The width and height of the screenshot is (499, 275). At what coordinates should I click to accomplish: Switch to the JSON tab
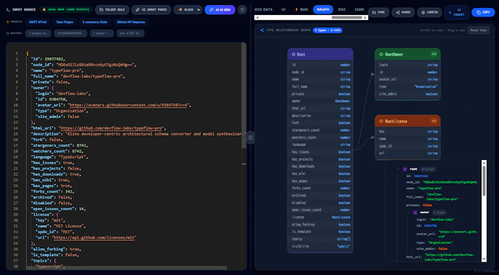pyautogui.click(x=359, y=9)
